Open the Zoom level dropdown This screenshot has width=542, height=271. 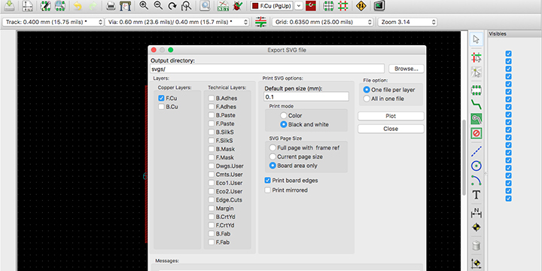tap(407, 22)
